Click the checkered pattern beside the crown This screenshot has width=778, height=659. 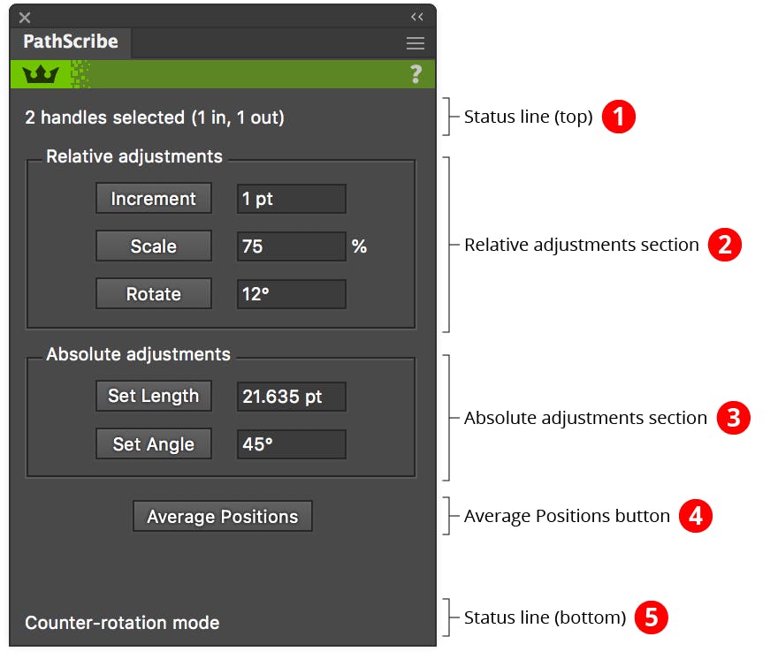80,74
